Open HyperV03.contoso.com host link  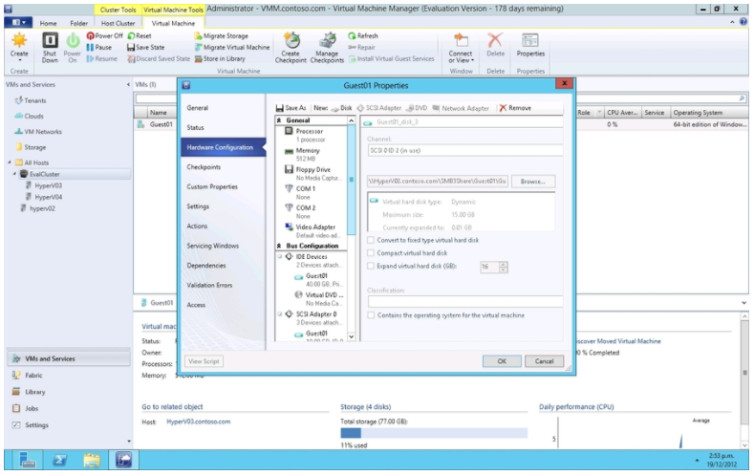click(199, 421)
